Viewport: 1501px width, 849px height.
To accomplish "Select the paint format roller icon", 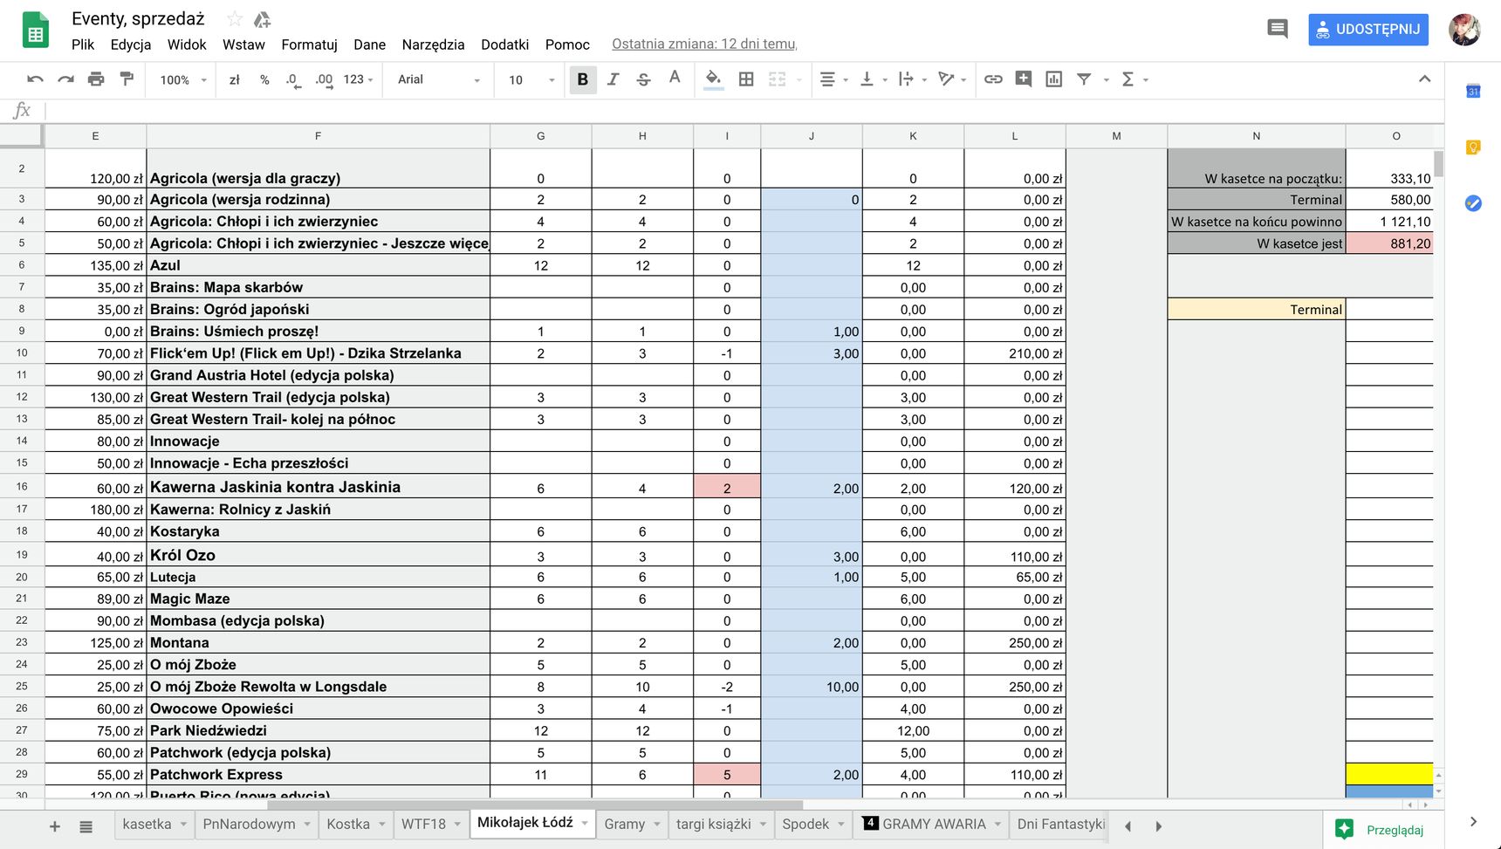I will [x=127, y=79].
